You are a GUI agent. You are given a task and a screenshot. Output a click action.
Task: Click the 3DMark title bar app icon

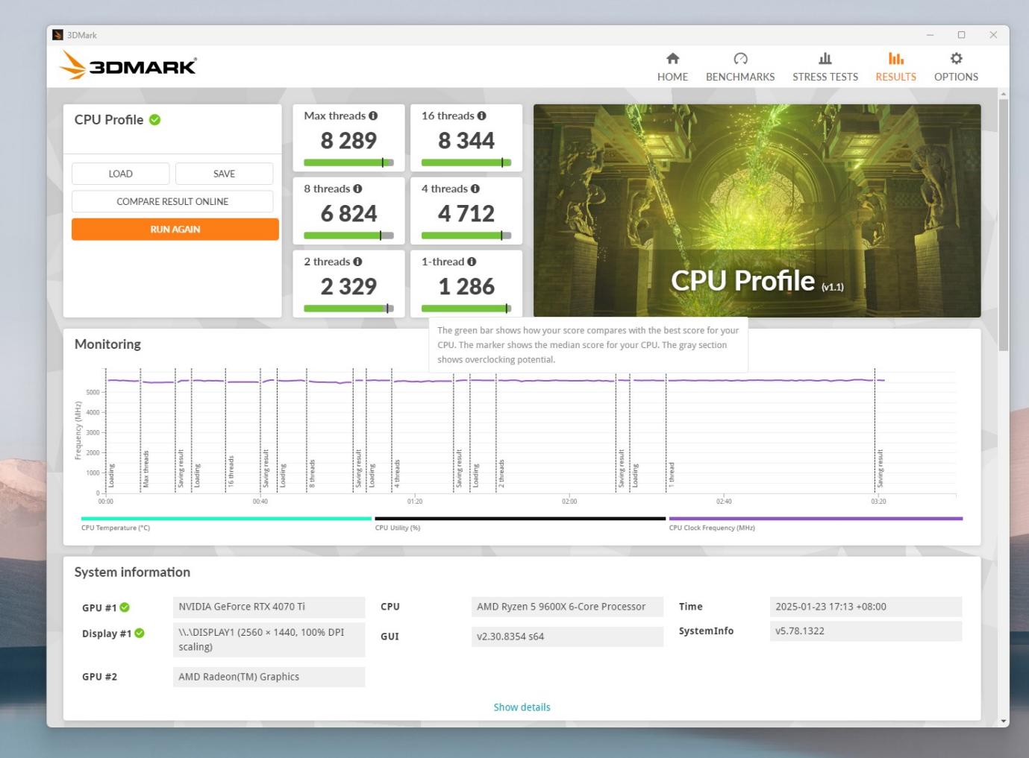(x=57, y=35)
